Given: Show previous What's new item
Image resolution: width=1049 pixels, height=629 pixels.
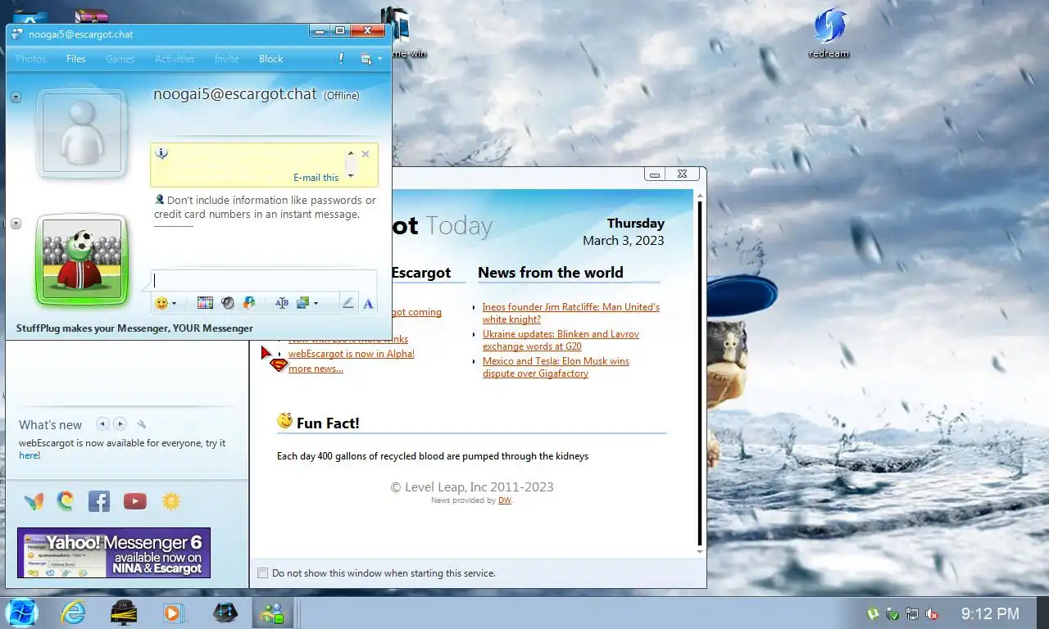Looking at the screenshot, I should (102, 423).
